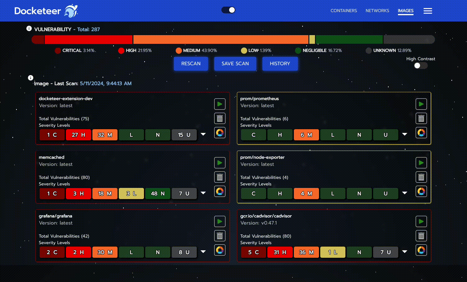Expand cadvisor severity details arrow
Screen dimensions: 467x282
point(405,252)
